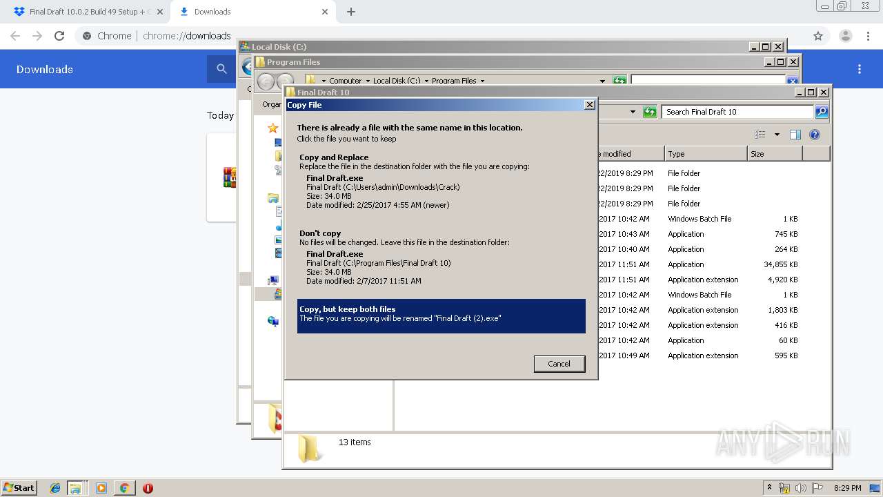This screenshot has height=497, width=883.
Task: Click the 8:29 PM clock
Action: (847, 488)
